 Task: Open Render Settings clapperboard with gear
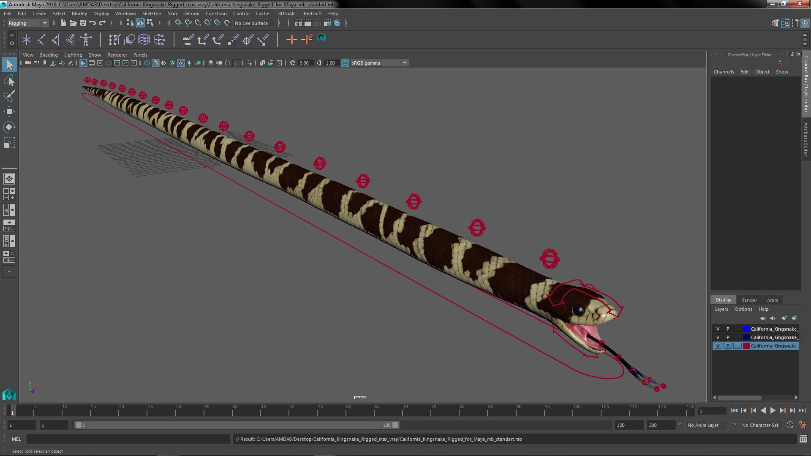[327, 23]
